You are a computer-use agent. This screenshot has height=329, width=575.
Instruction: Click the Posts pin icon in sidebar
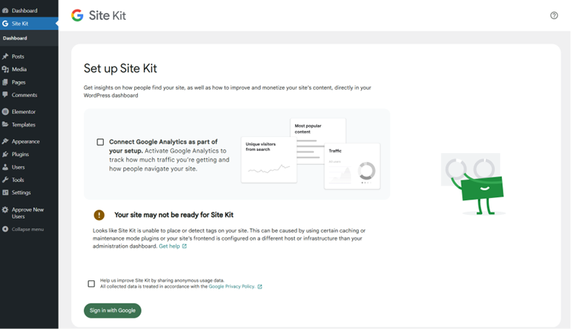pos(5,57)
